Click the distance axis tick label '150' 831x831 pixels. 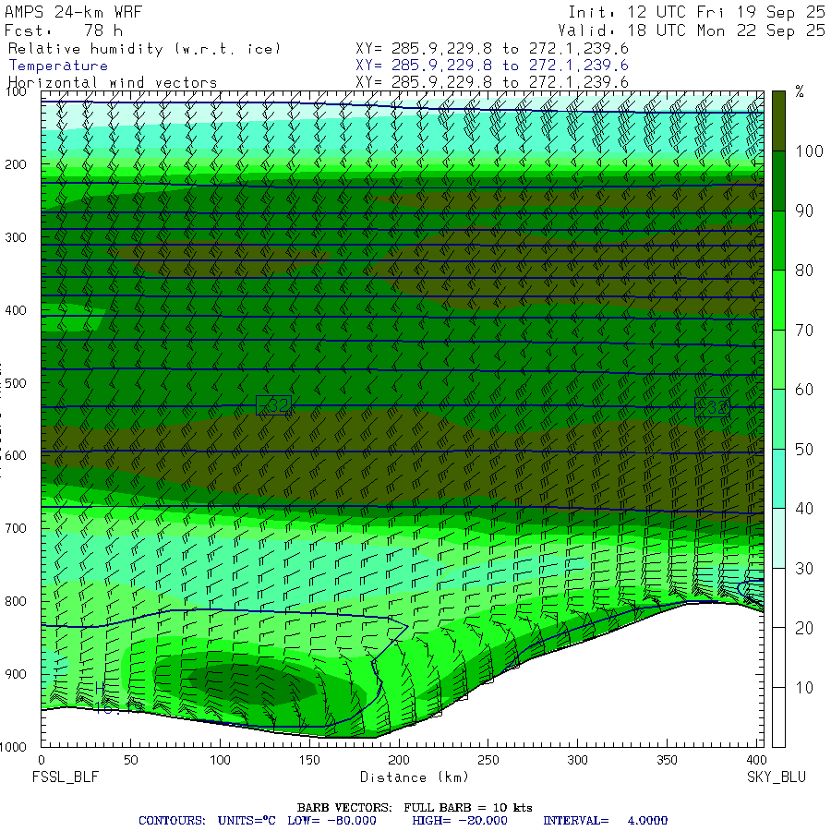pyautogui.click(x=309, y=760)
